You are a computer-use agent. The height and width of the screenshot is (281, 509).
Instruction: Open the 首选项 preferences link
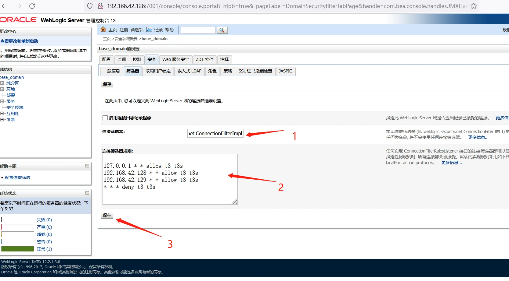click(x=137, y=30)
